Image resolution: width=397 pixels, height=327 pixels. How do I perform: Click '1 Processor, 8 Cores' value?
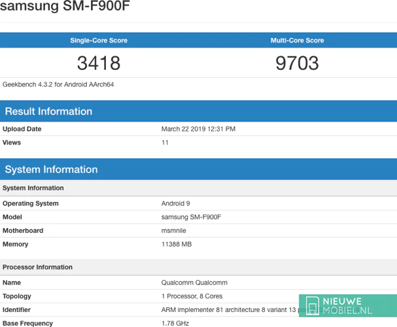click(x=192, y=296)
